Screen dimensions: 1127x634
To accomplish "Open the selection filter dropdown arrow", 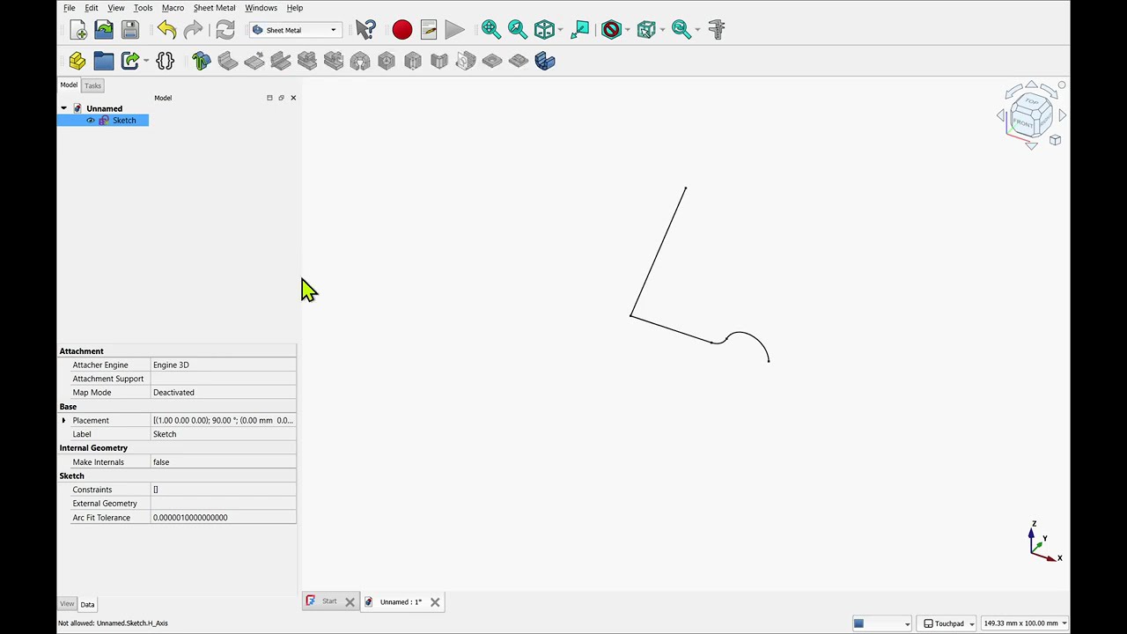I will 627,30.
